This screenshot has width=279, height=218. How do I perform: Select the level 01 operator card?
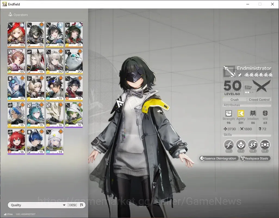point(74,35)
